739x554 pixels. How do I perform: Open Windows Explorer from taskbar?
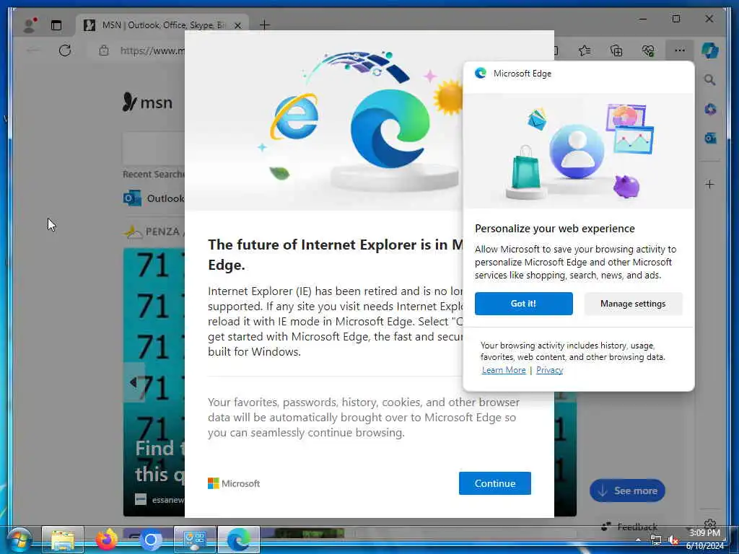[63, 540]
